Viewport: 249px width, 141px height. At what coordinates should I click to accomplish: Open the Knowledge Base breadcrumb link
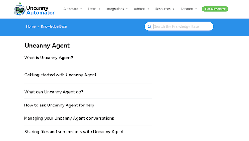pos(54,26)
